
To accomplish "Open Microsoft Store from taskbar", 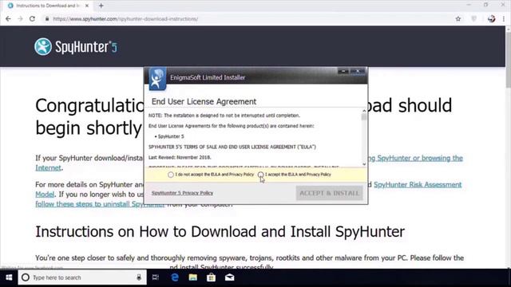I will (x=211, y=277).
